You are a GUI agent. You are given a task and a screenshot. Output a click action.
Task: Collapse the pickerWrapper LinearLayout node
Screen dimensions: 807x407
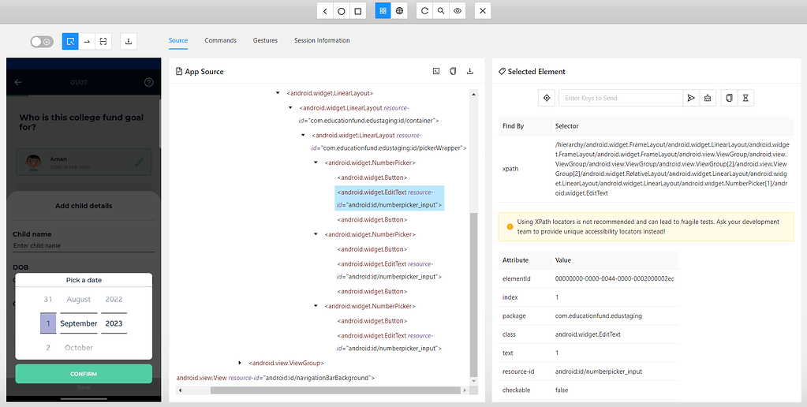(x=304, y=136)
